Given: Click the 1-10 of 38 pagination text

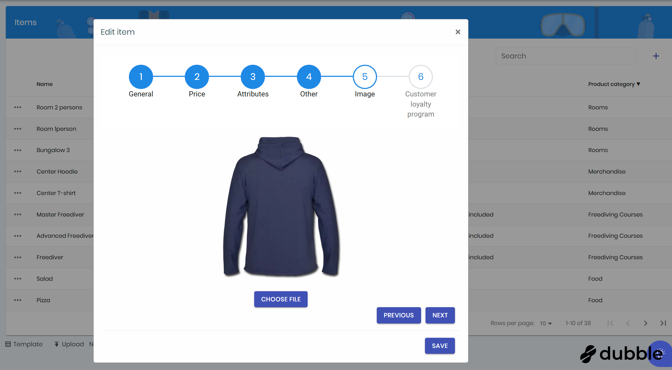Looking at the screenshot, I should click(578, 323).
